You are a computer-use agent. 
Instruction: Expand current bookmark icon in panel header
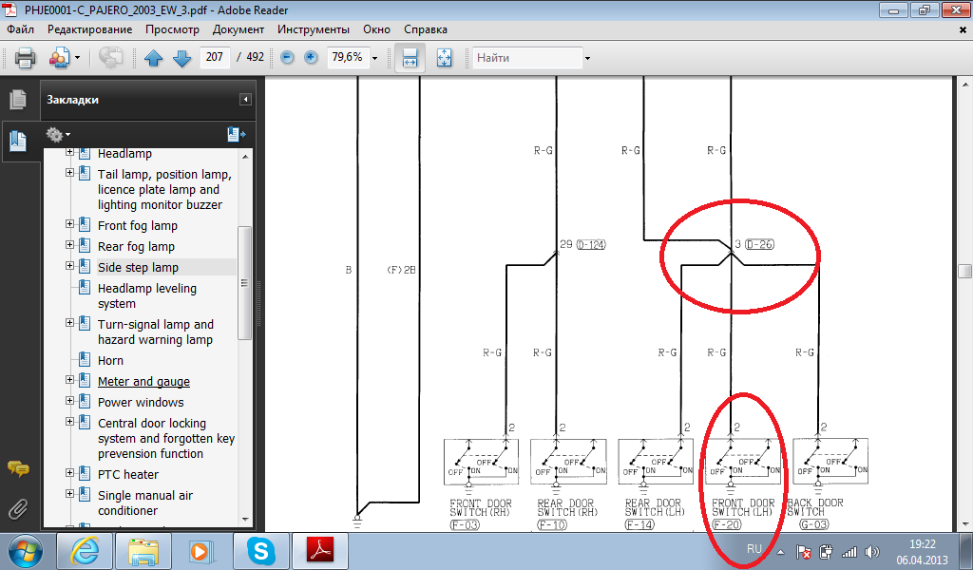pyautogui.click(x=237, y=134)
